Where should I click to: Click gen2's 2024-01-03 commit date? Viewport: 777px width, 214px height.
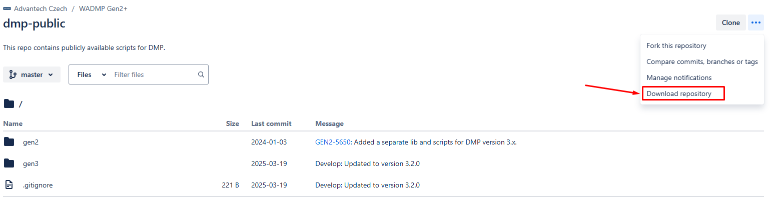click(269, 142)
